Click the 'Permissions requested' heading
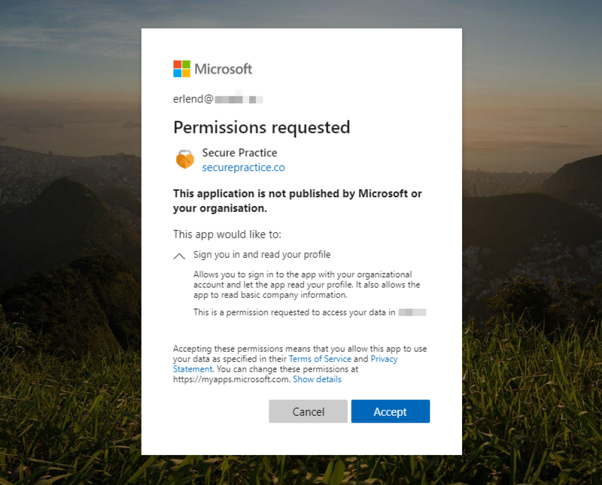 [x=262, y=127]
